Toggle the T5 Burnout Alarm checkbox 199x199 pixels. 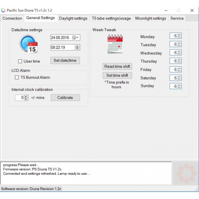click(x=17, y=78)
